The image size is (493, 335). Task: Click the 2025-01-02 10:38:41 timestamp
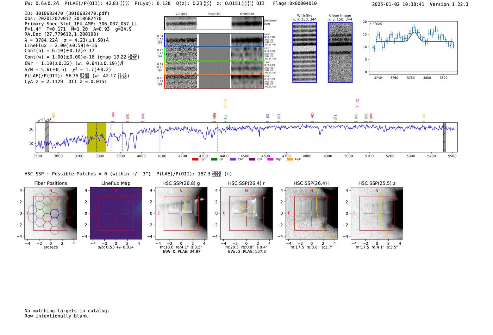click(x=398, y=5)
